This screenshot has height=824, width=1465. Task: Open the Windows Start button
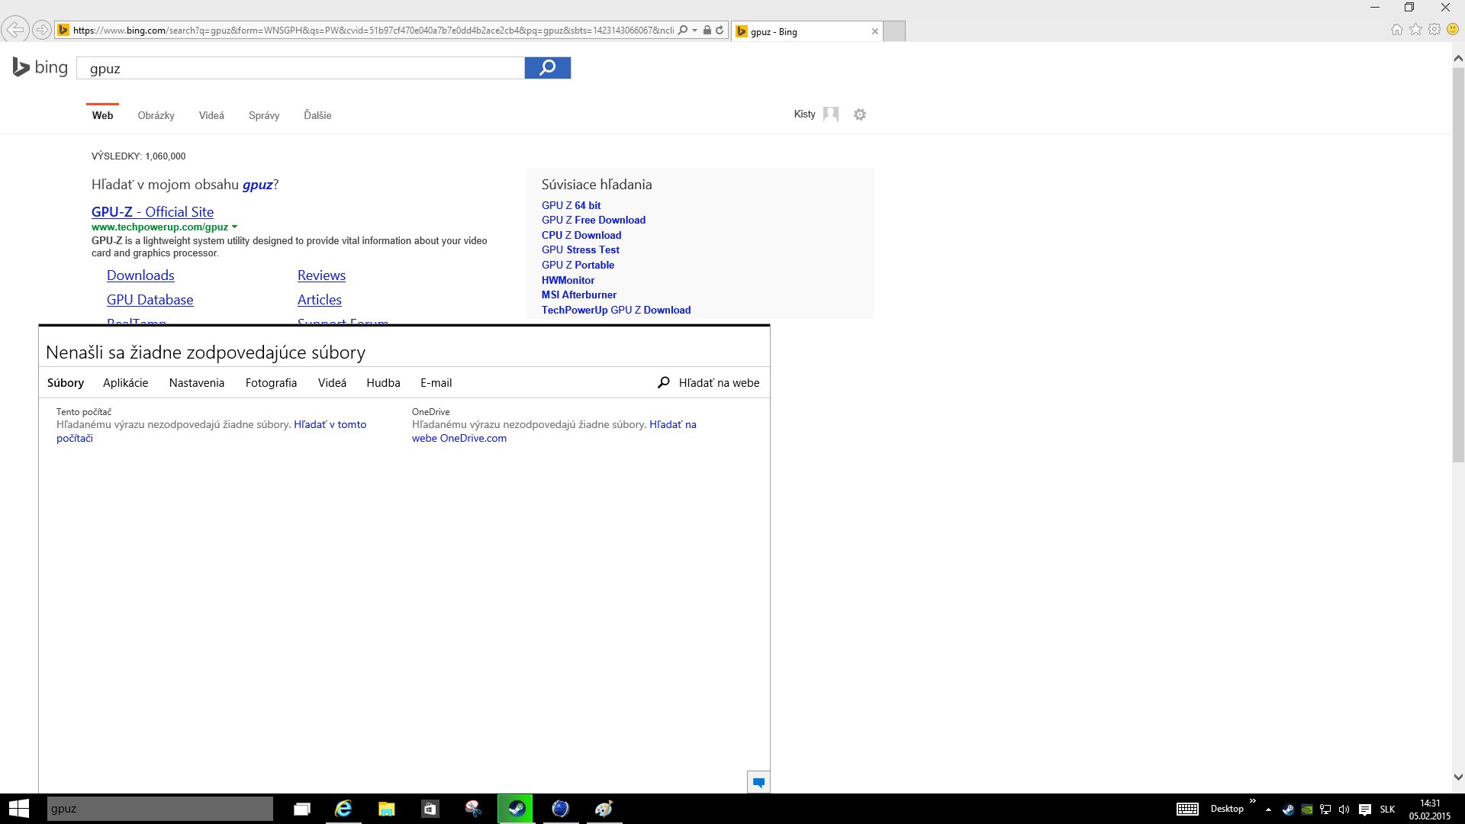pos(19,809)
